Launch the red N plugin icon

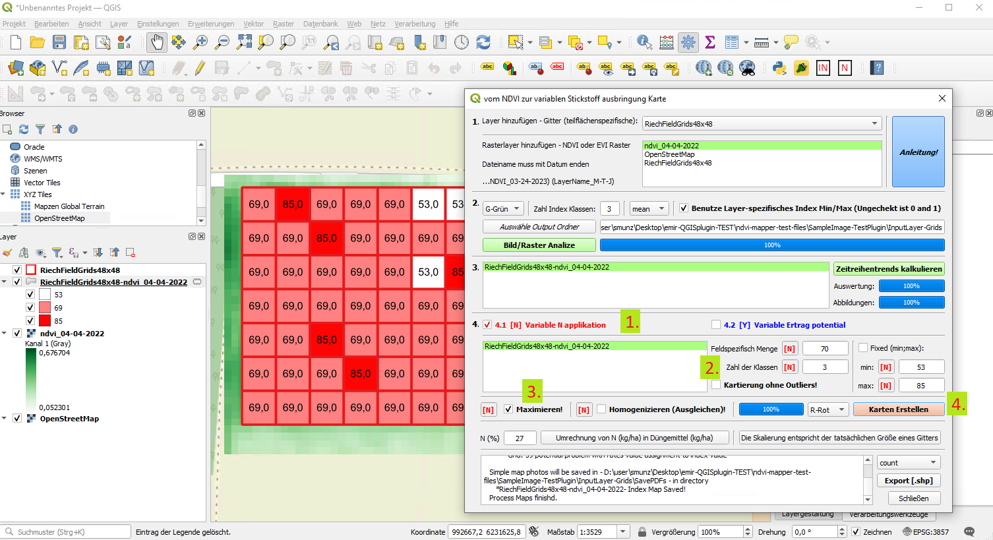tap(845, 68)
